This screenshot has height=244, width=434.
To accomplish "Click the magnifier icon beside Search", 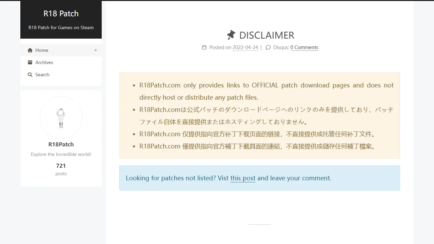I will point(30,75).
